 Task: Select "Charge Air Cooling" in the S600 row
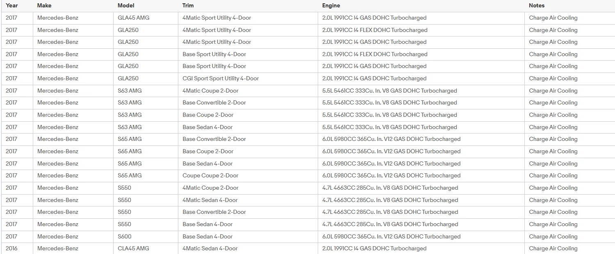coord(553,236)
